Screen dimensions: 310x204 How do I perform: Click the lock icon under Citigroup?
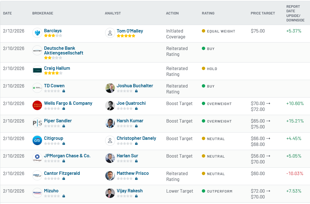point(64,143)
